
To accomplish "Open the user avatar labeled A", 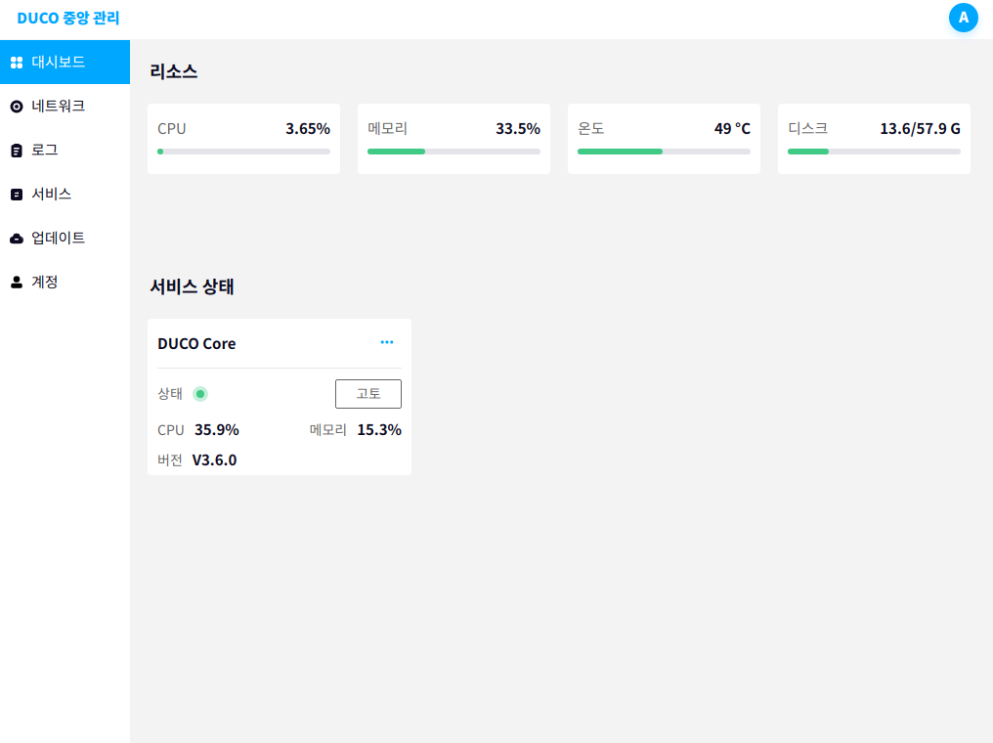I will coord(963,18).
